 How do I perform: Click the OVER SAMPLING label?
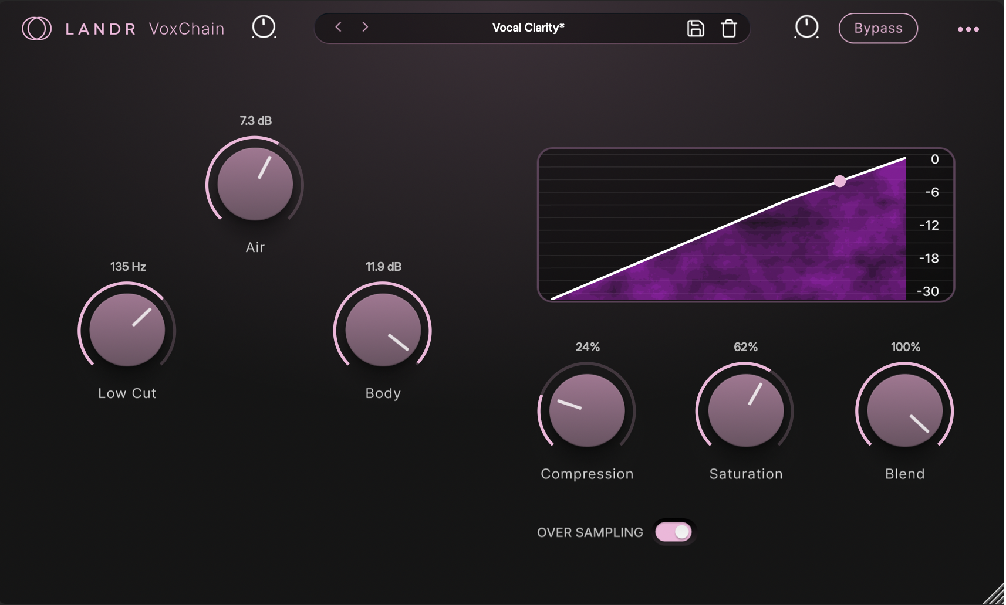590,532
